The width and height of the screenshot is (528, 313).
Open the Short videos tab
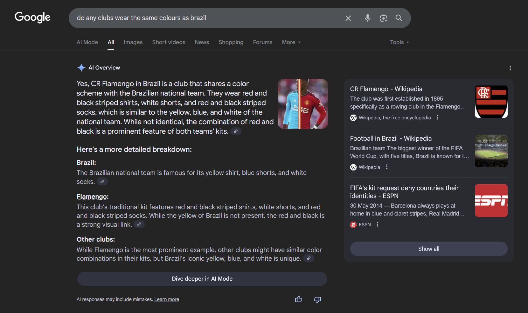[x=169, y=42]
